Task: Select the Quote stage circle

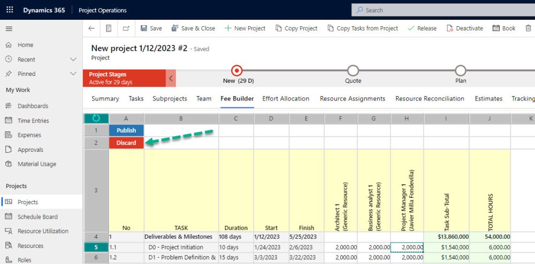Action: click(353, 71)
